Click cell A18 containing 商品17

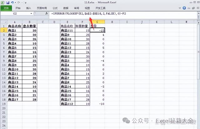[x=15, y=99]
